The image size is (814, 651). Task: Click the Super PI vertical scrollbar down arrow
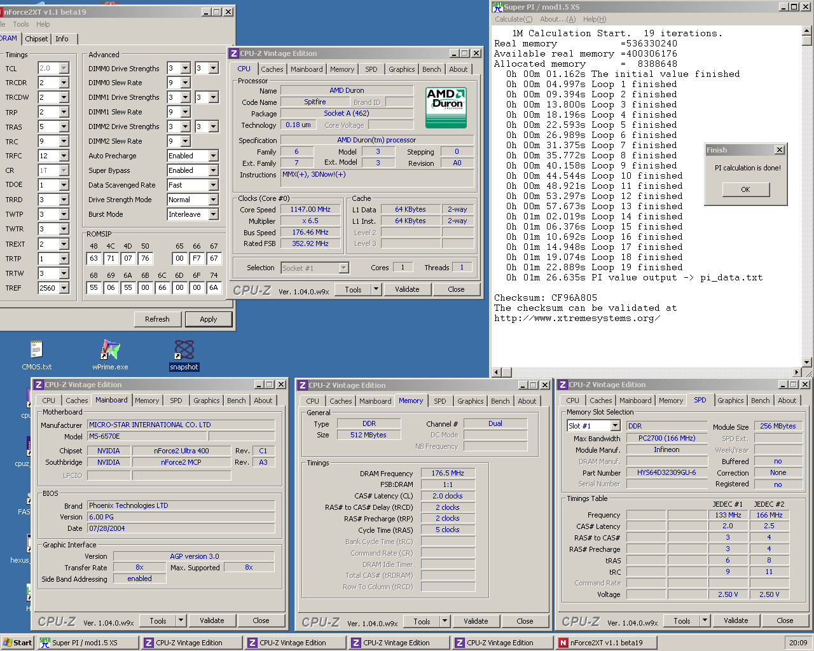tap(807, 362)
